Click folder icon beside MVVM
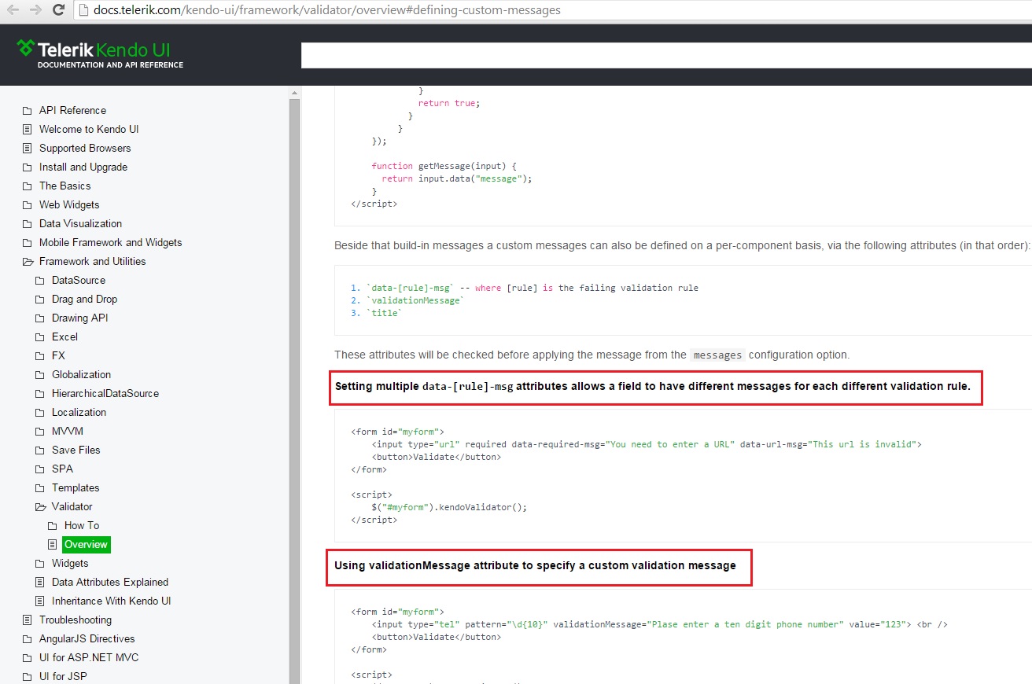The width and height of the screenshot is (1032, 684). click(x=39, y=432)
